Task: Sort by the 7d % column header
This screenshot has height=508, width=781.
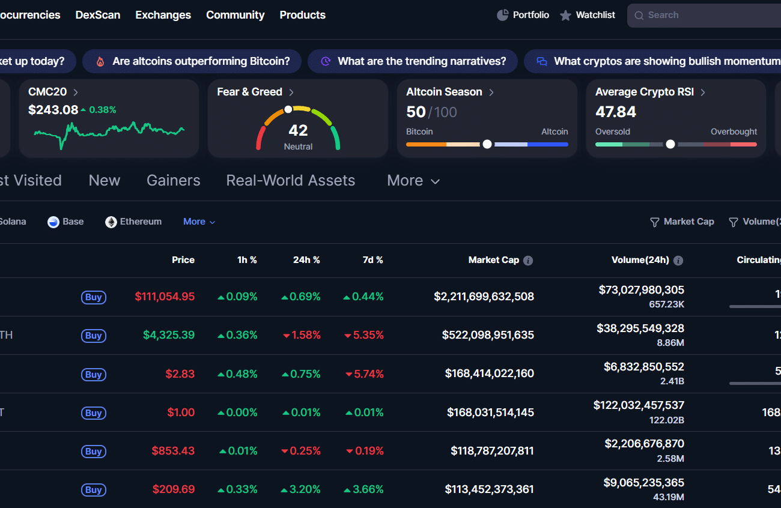Action: [372, 260]
